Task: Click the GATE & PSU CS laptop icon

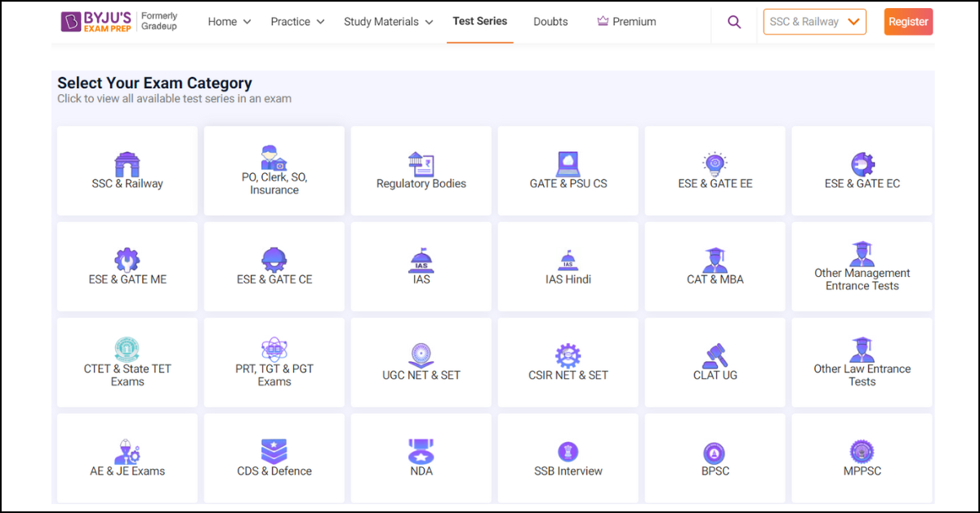Action: (x=568, y=164)
